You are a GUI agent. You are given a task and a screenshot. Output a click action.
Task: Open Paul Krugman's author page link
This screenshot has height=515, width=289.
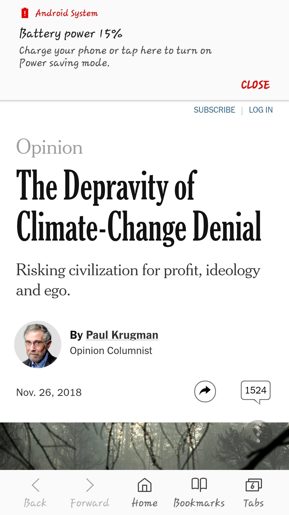pyautogui.click(x=122, y=335)
